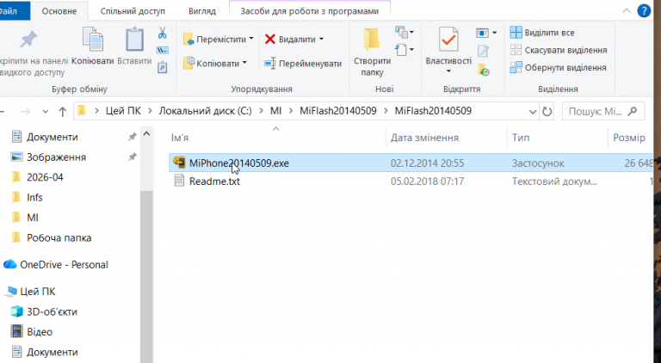The height and width of the screenshot is (363, 661).
Task: Click the Copy path icon
Action: click(x=163, y=50)
